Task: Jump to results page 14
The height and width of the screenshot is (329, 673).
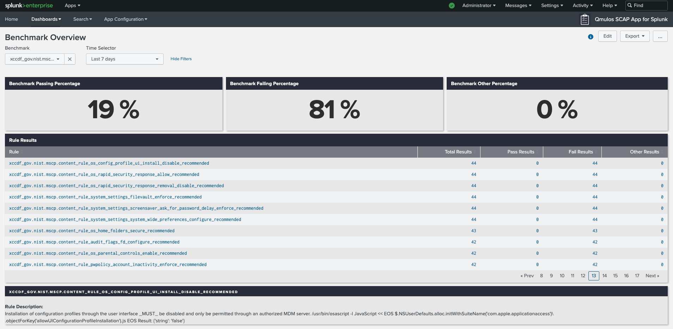Action: (x=605, y=276)
